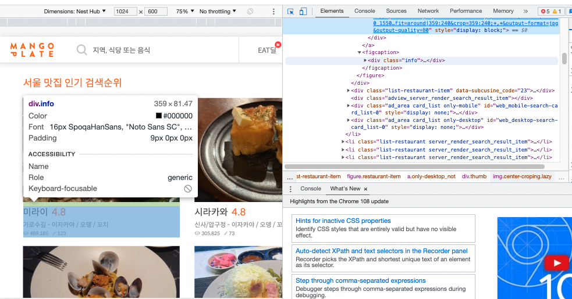Select img.center-croping.lazy breadcrumb
The height and width of the screenshot is (299, 572).
[x=522, y=176]
